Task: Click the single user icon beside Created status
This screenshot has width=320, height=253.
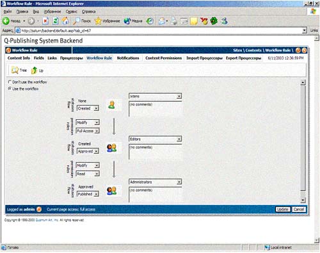Action: [x=111, y=105]
